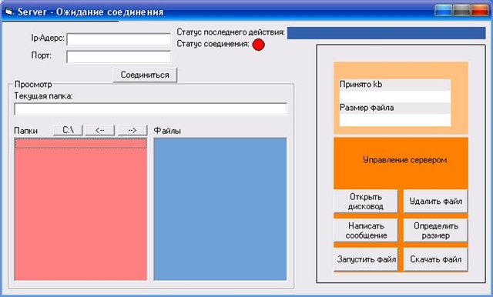This screenshot has width=493, height=297.
Task: Maximize the Server window
Action: [x=461, y=10]
